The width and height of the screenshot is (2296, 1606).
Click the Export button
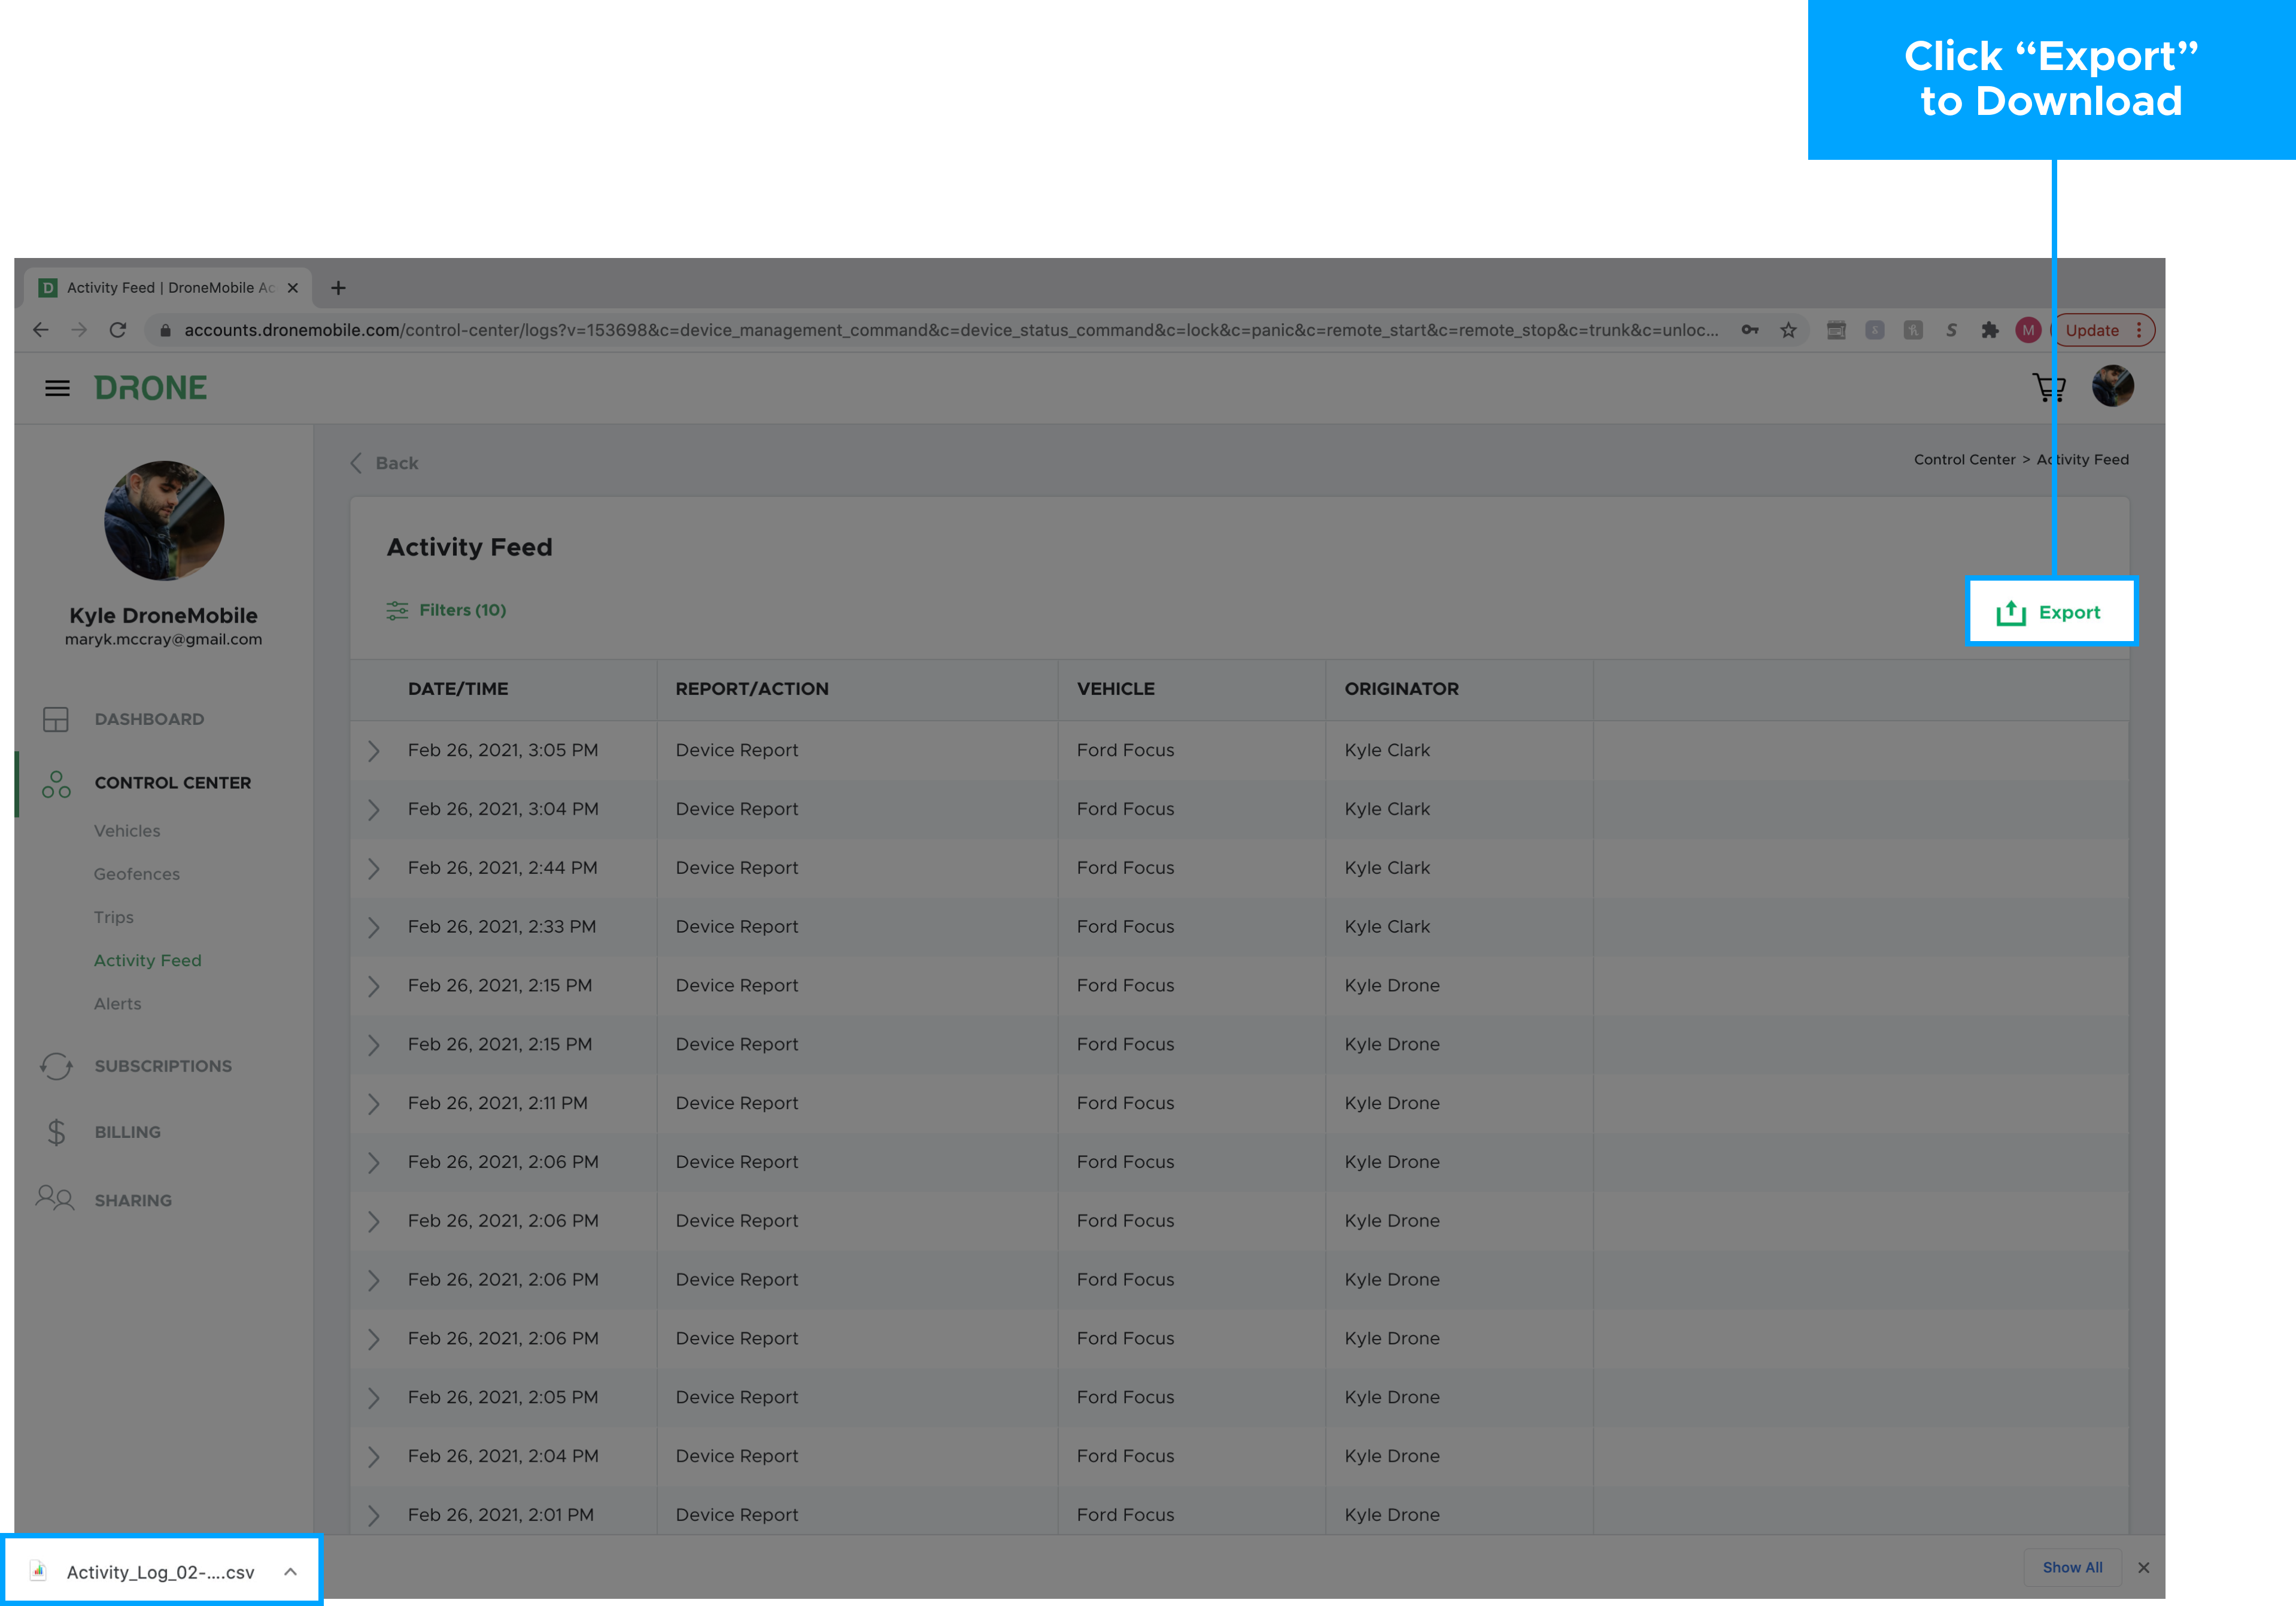[2051, 612]
